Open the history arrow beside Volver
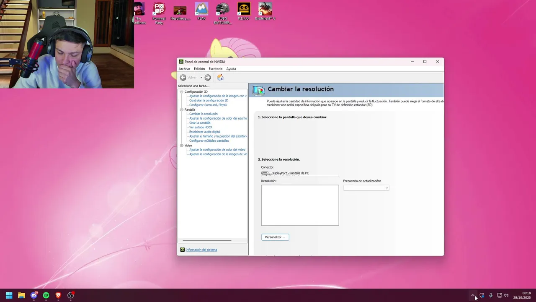This screenshot has height=302, width=536. point(201,78)
